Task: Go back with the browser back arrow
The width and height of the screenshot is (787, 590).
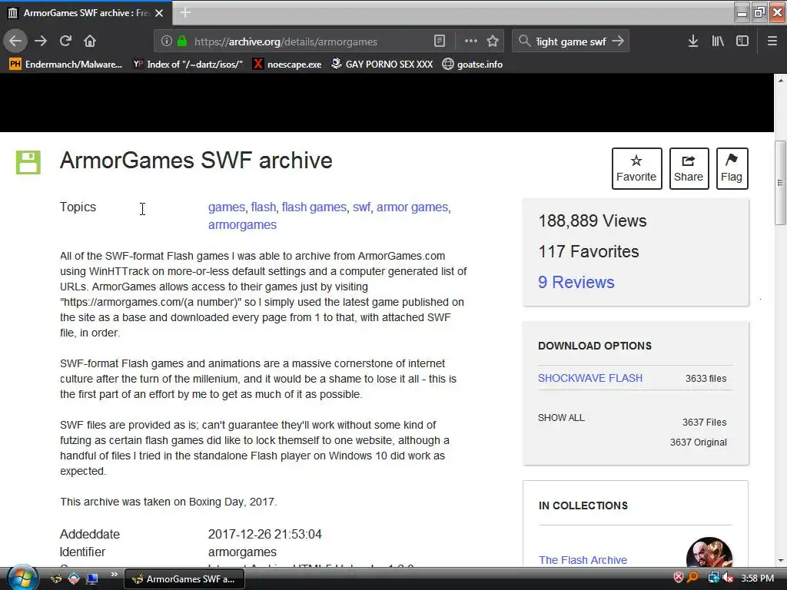Action: (15, 41)
